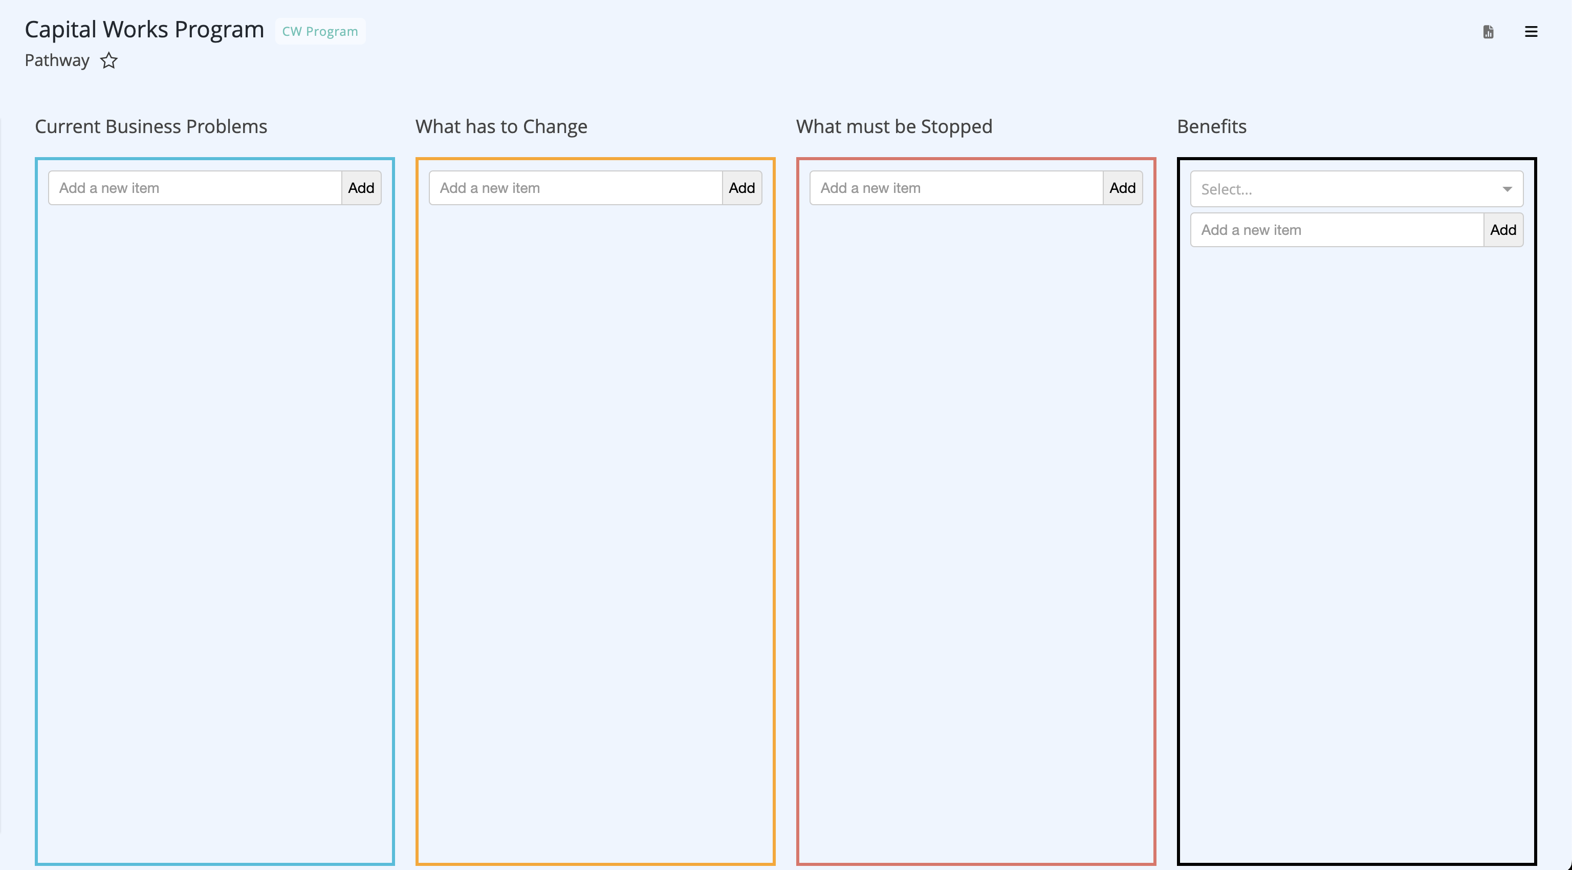
Task: Focus new item field under What has to Change
Action: pyautogui.click(x=576, y=188)
